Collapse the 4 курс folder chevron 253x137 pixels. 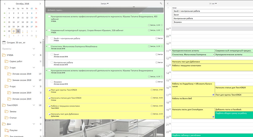click(x=34, y=87)
